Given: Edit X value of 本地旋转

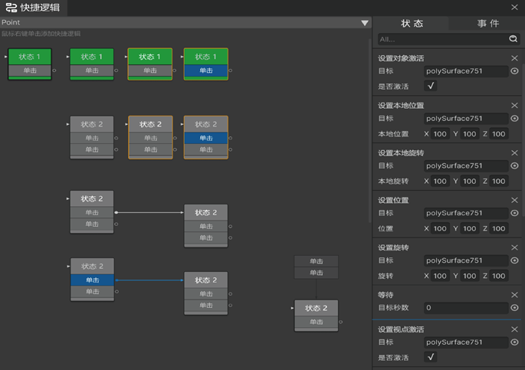Looking at the screenshot, I should click(440, 181).
